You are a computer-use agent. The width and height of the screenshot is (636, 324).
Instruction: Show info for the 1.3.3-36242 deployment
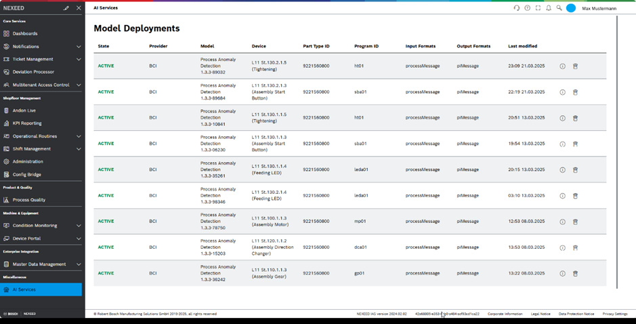tap(562, 274)
